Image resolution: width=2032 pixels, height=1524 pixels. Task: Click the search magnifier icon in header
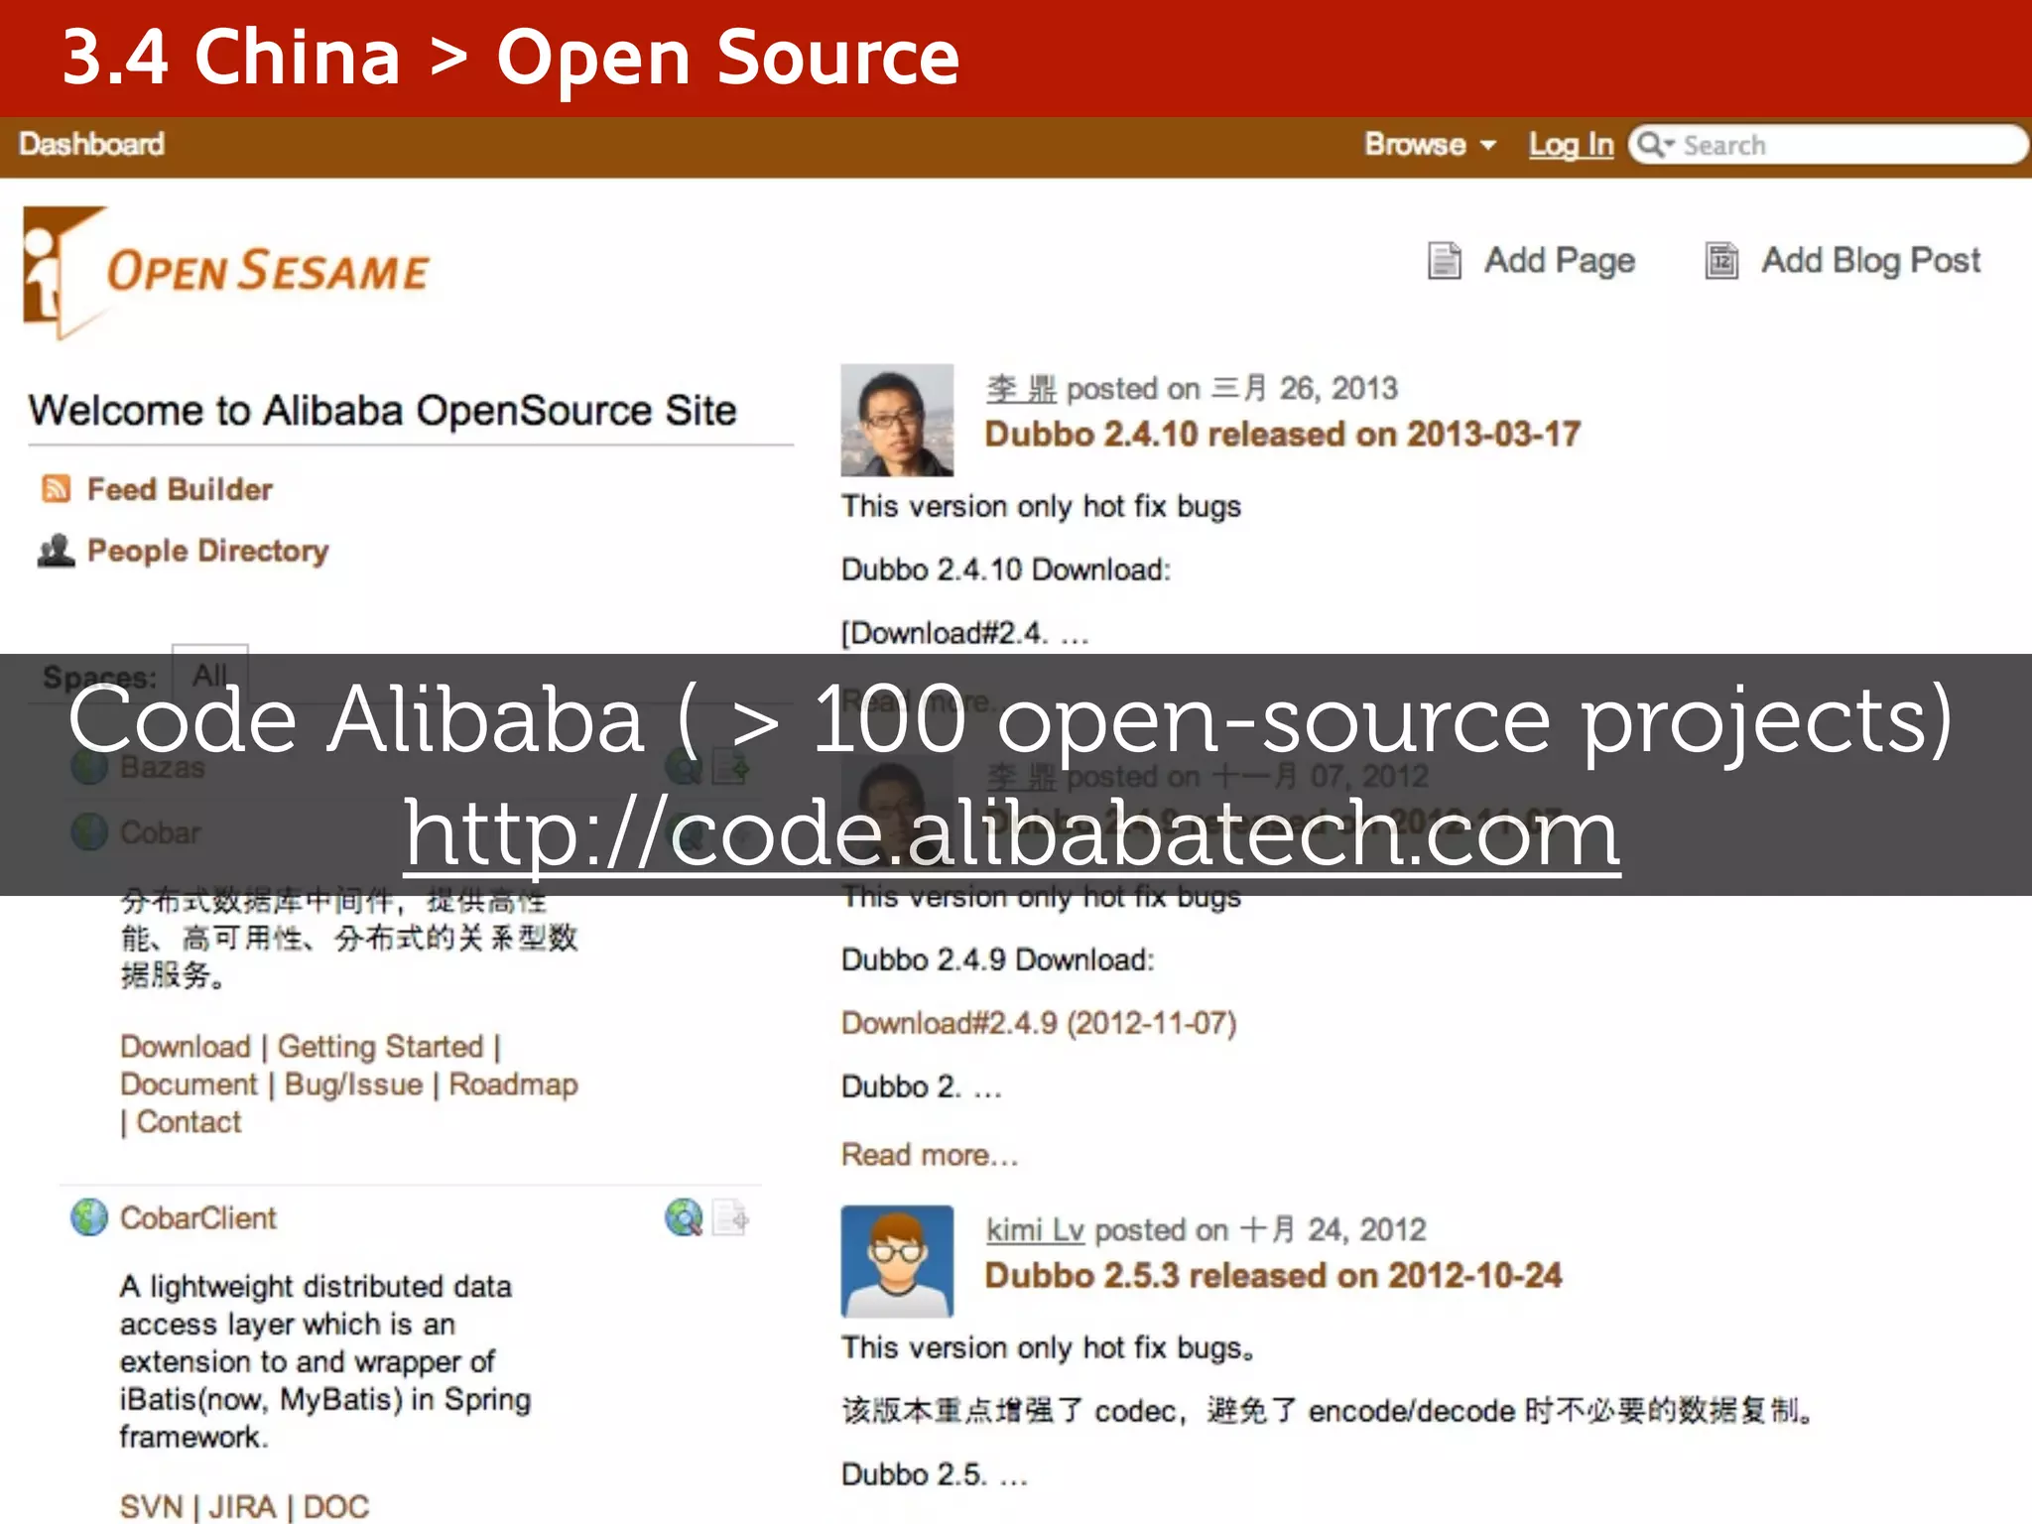click(x=1653, y=145)
